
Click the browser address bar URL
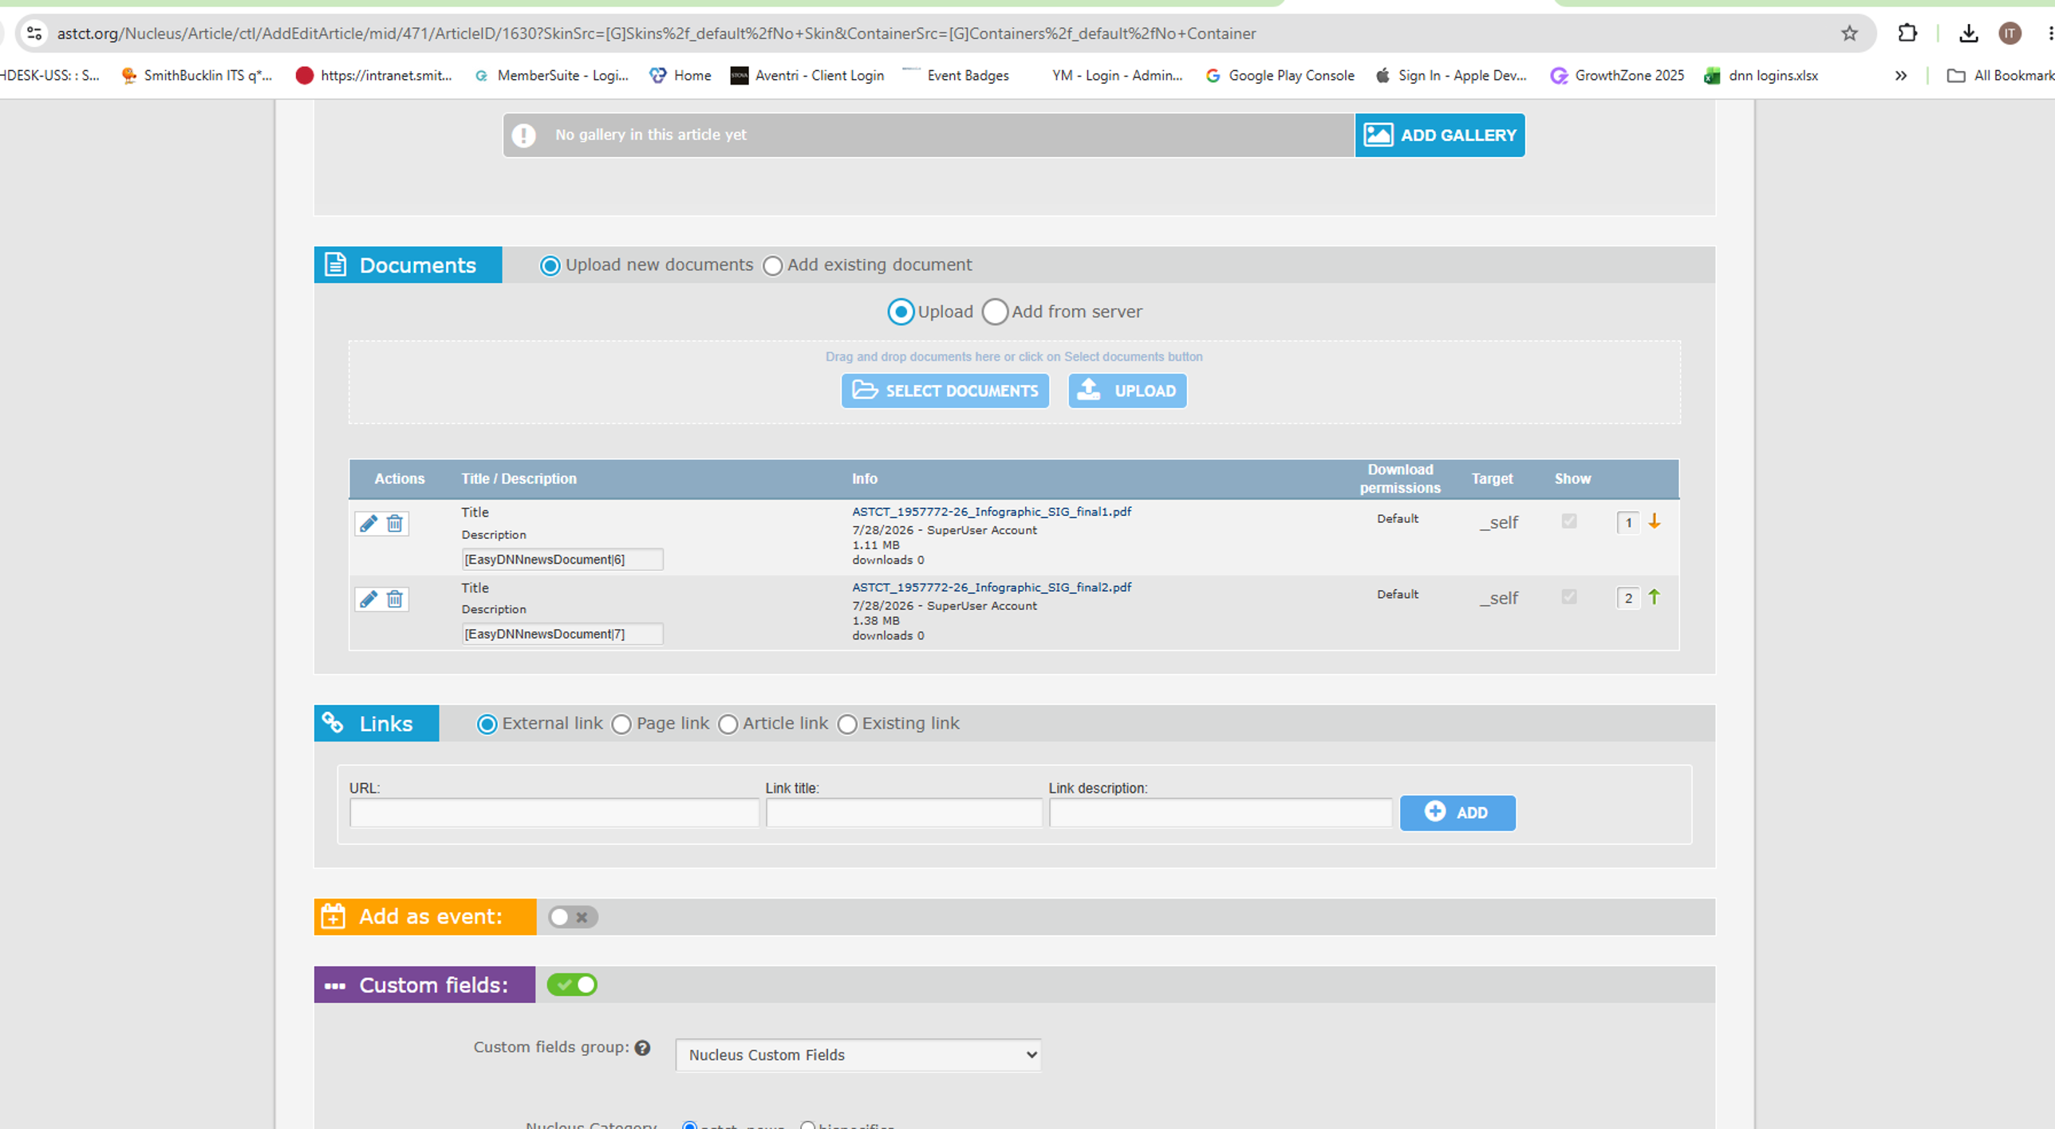656,33
